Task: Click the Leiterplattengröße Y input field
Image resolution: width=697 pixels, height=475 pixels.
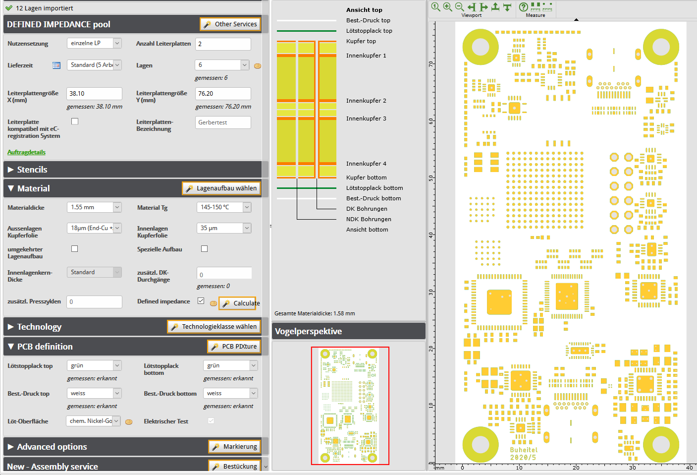Action: pos(223,94)
